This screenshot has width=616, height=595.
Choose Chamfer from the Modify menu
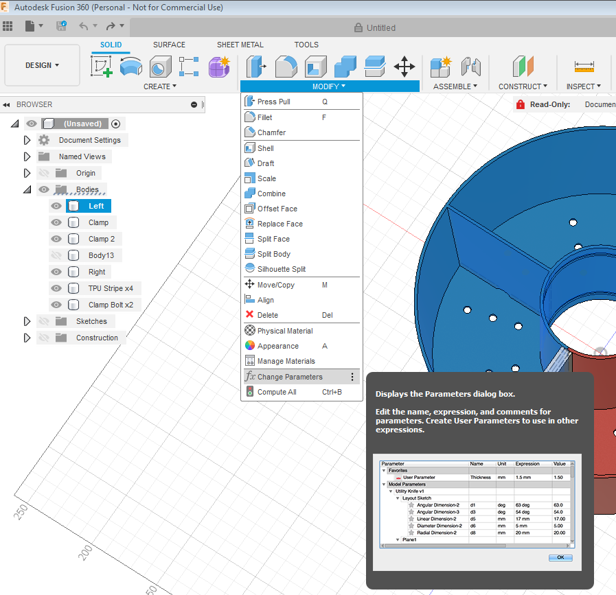point(301,132)
